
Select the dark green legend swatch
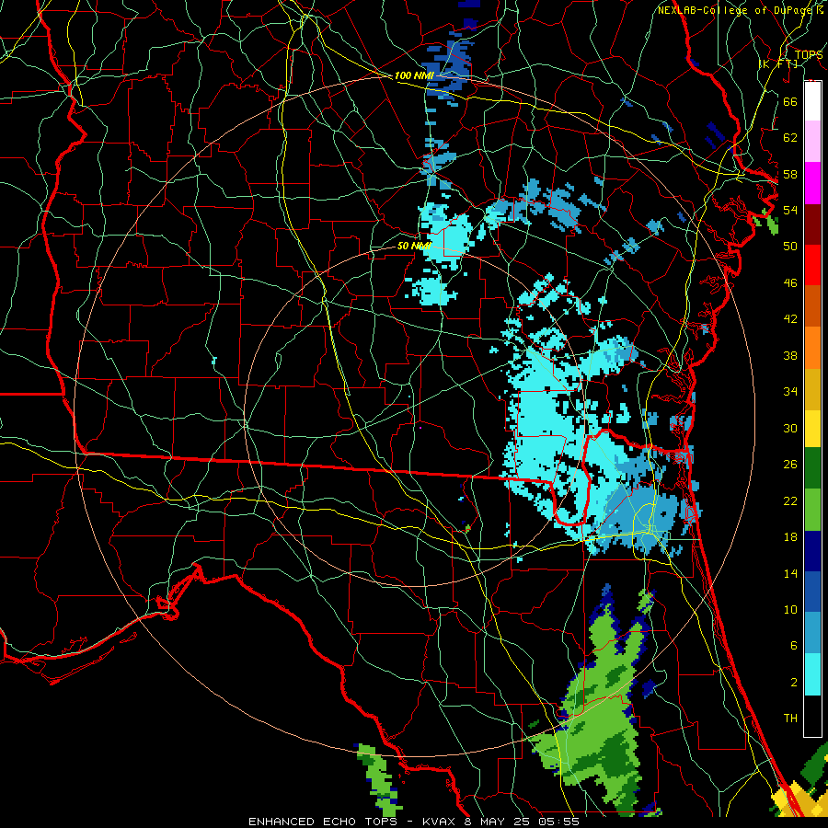812,468
